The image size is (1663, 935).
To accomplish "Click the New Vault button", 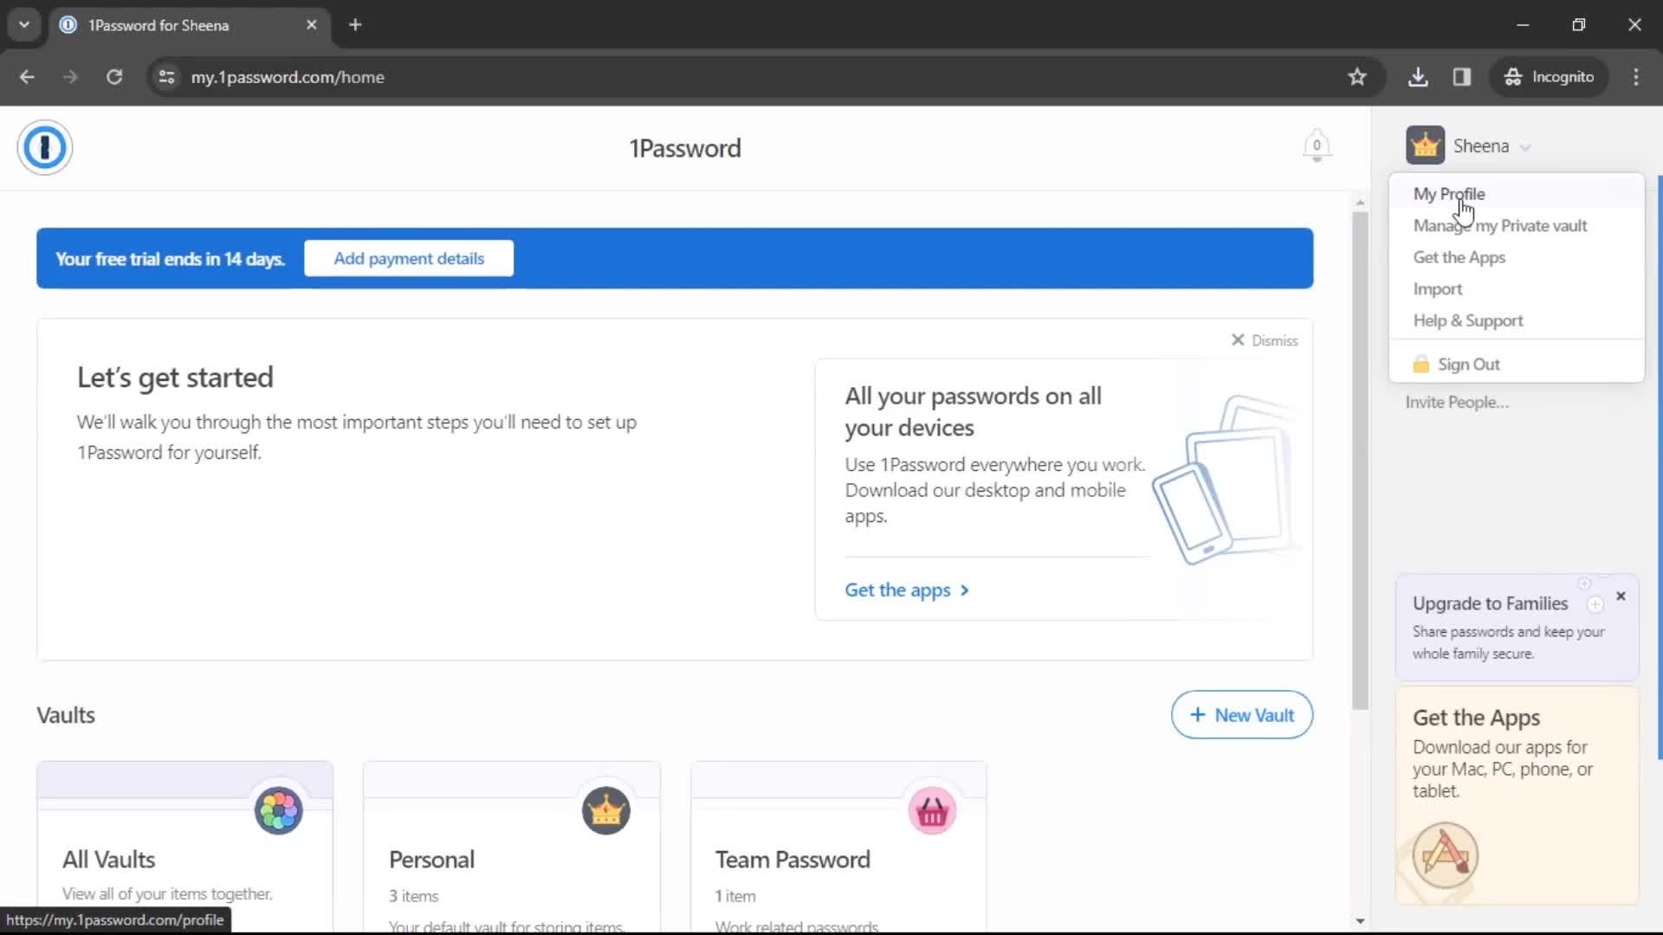I will pyautogui.click(x=1243, y=713).
